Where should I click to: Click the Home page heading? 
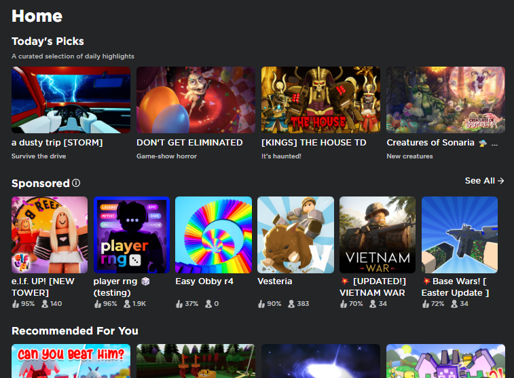[x=37, y=16]
